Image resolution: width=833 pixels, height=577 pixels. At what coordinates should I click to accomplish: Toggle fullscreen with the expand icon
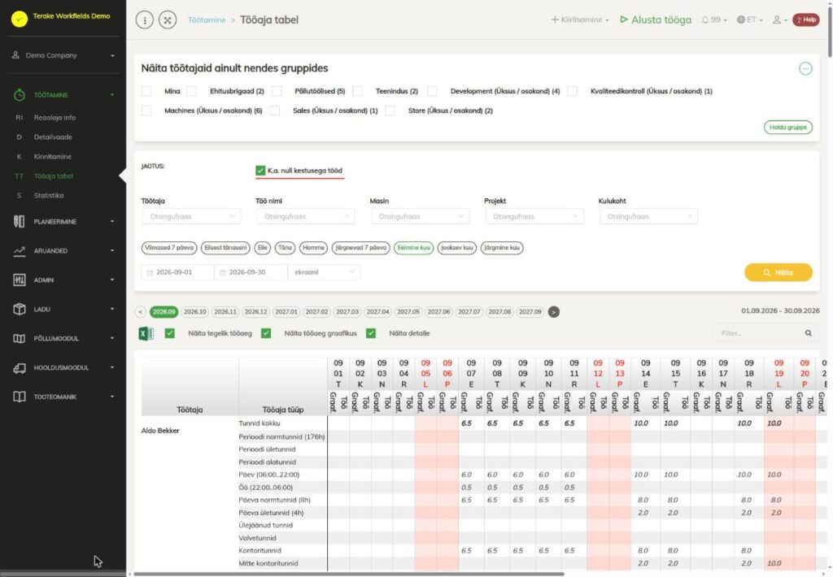pyautogui.click(x=168, y=20)
